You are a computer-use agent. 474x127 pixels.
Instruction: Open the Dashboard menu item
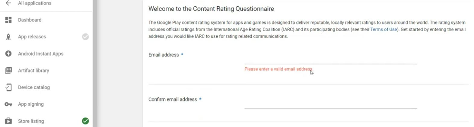30,20
